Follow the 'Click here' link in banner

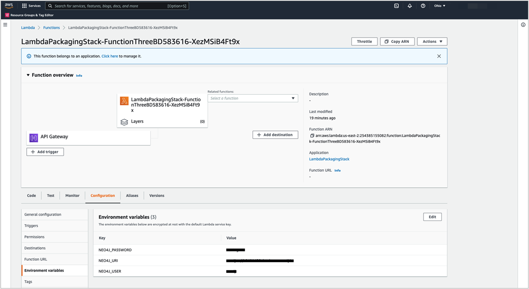tap(110, 56)
